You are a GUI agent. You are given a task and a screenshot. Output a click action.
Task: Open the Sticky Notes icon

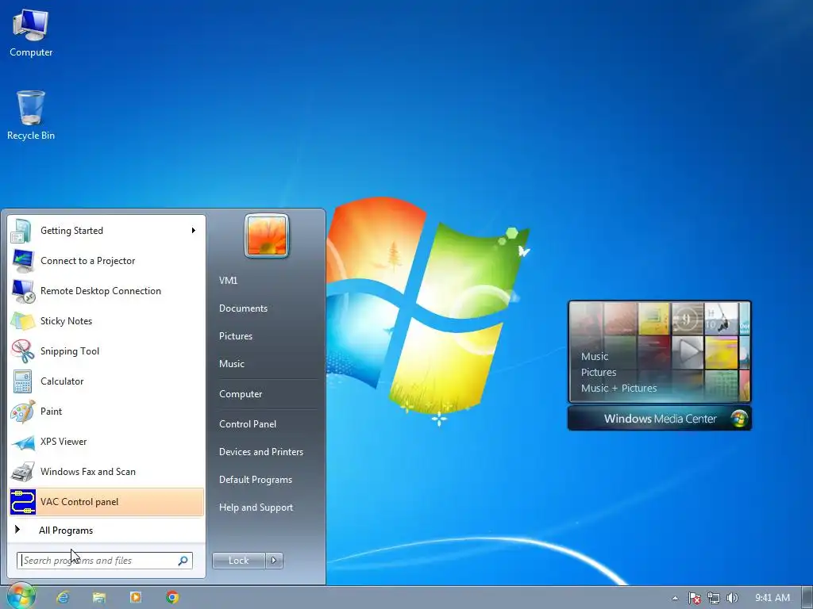click(x=23, y=321)
